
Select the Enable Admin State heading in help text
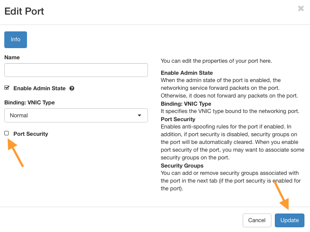click(x=187, y=73)
